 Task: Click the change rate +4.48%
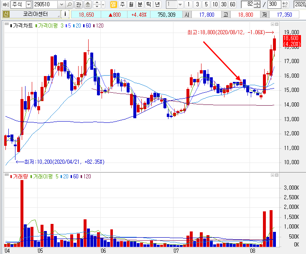point(139,15)
